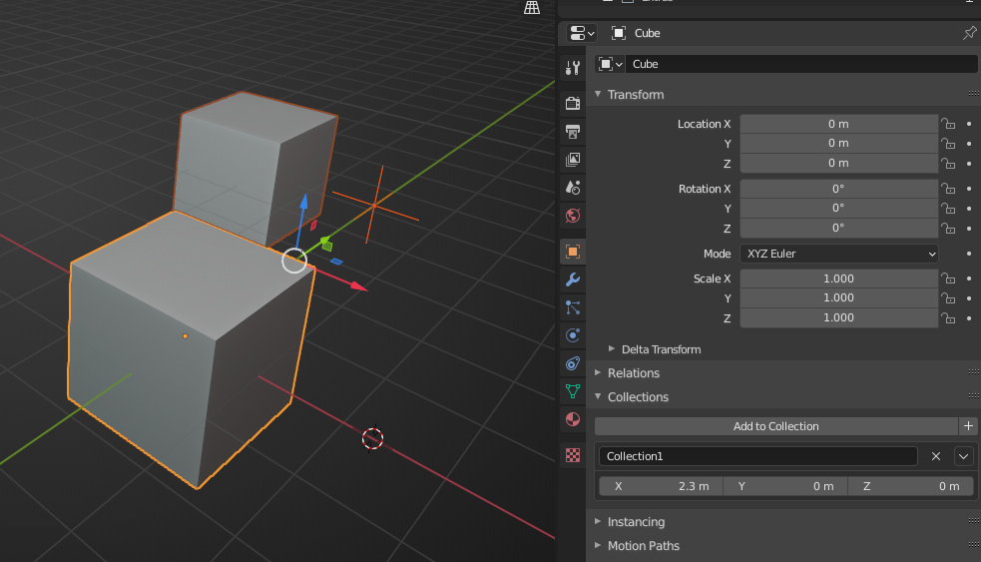
Task: Toggle lock on Scale Y
Action: click(x=948, y=298)
